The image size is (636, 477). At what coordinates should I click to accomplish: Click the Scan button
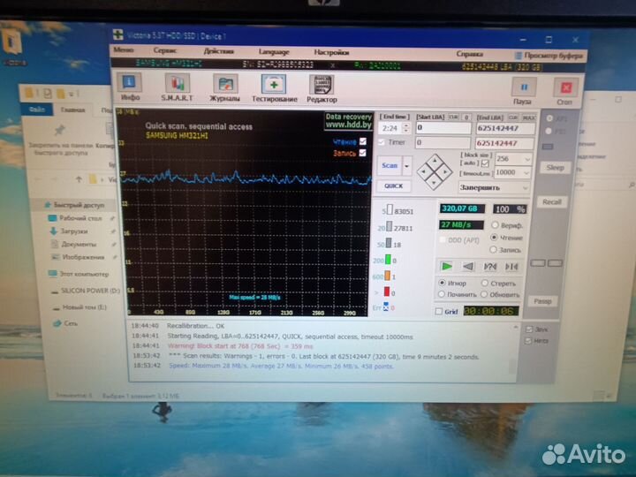coord(390,165)
